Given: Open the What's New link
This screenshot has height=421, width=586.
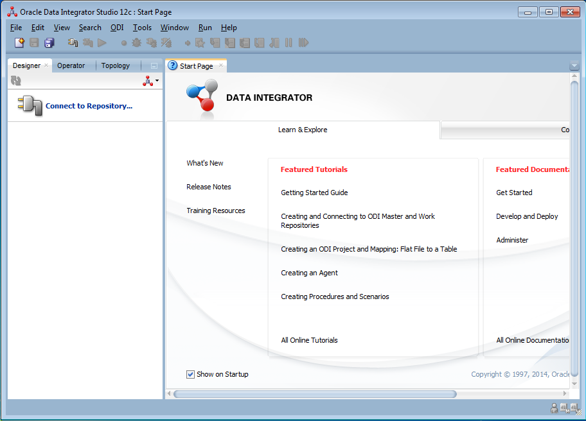Looking at the screenshot, I should click(x=205, y=163).
